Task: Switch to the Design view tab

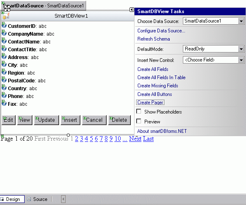Action: coord(12,199)
